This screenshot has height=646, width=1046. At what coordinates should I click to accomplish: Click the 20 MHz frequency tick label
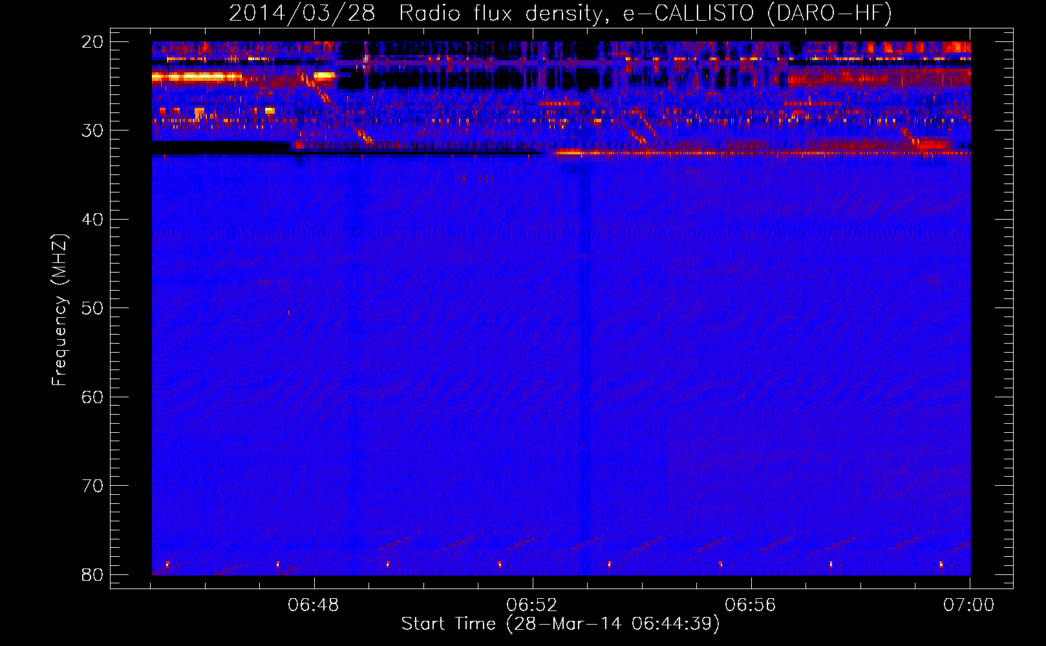pos(92,42)
